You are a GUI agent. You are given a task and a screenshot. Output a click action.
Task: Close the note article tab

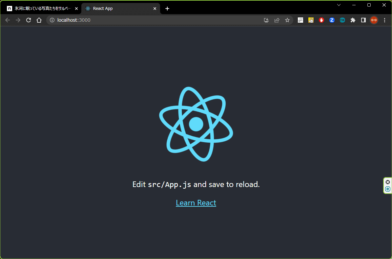(76, 9)
